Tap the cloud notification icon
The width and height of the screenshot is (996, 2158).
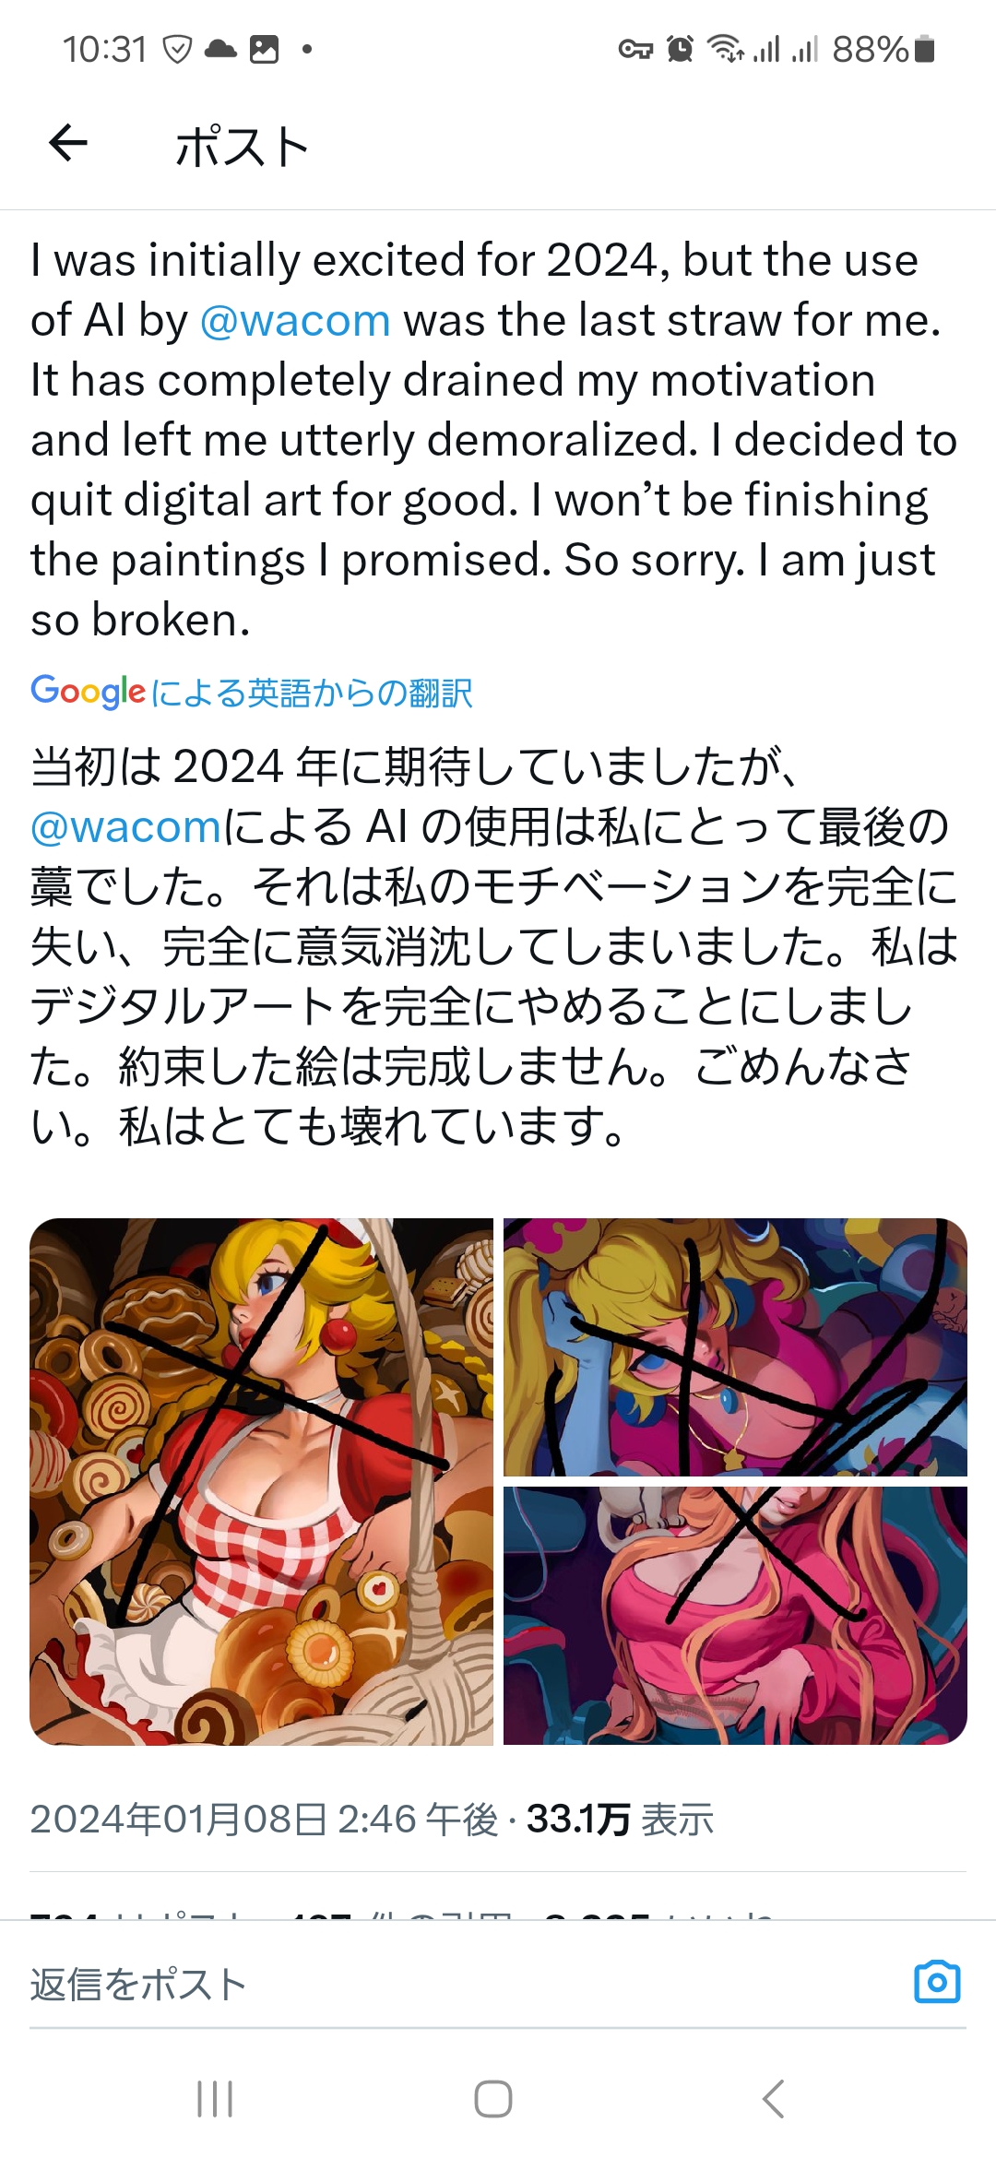coord(220,49)
